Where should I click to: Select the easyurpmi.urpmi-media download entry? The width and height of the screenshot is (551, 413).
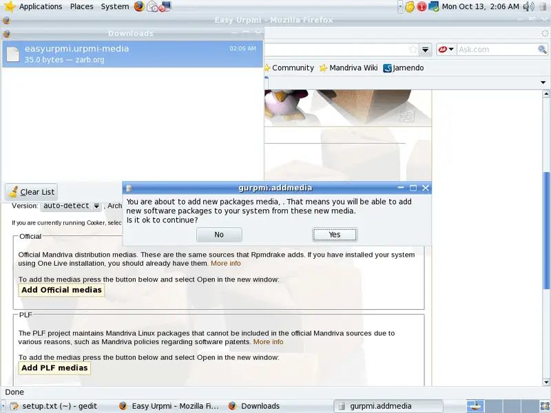[x=132, y=54]
